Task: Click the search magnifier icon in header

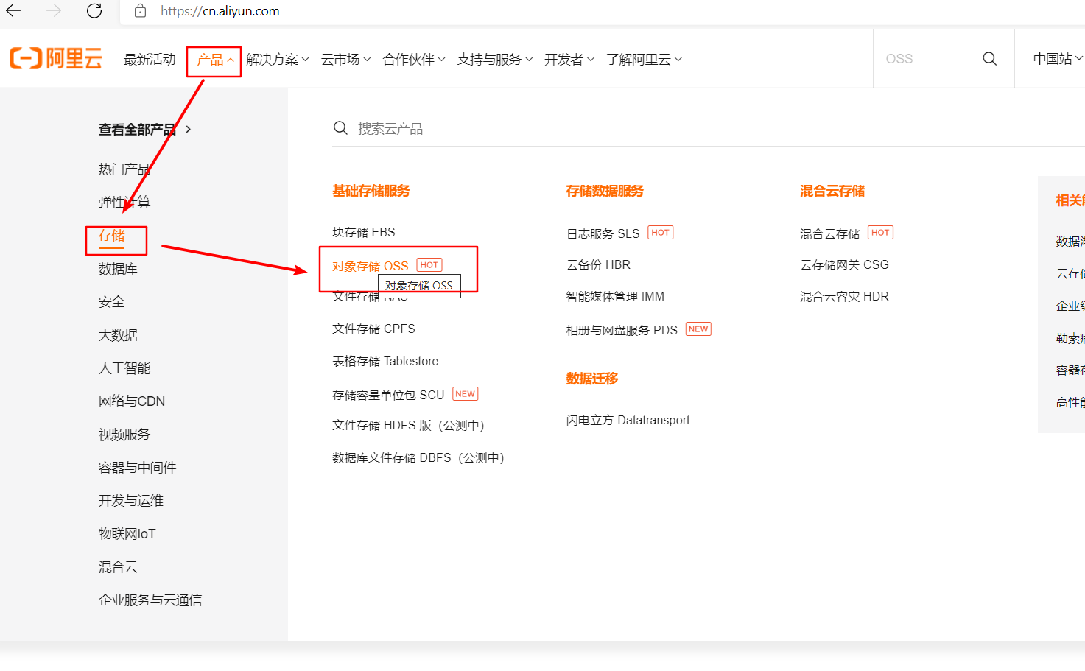Action: pos(989,59)
